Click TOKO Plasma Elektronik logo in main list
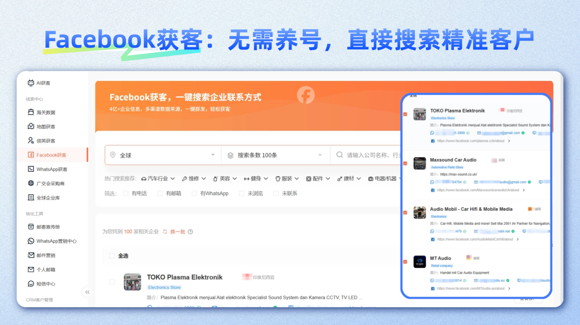Screen dimensions: 580x325 click(133, 282)
